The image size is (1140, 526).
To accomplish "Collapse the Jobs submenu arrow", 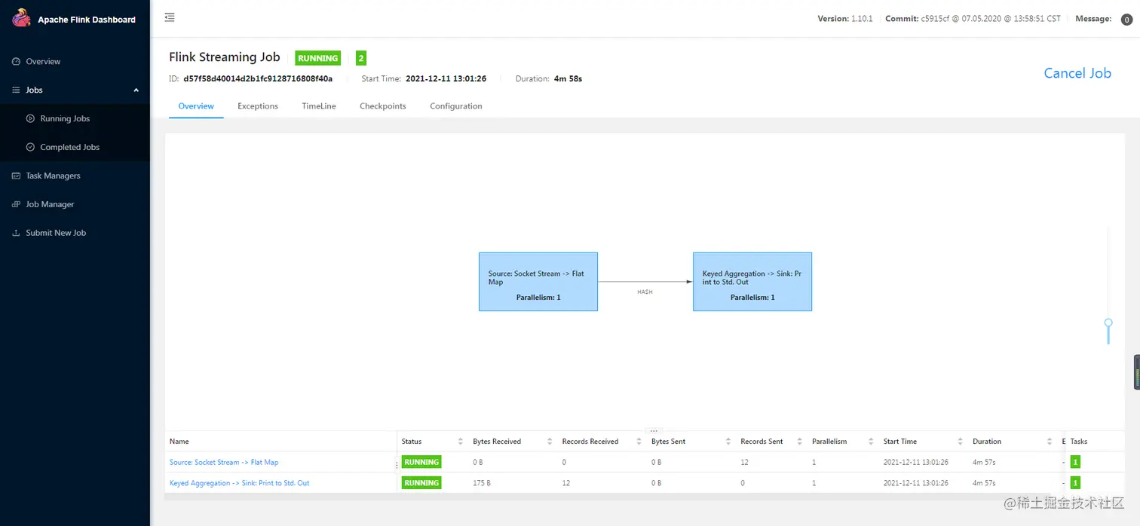I will click(136, 90).
